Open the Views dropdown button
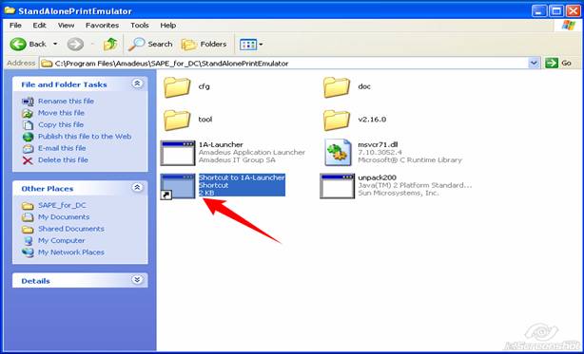Viewport: 584px width, 354px height. click(251, 45)
